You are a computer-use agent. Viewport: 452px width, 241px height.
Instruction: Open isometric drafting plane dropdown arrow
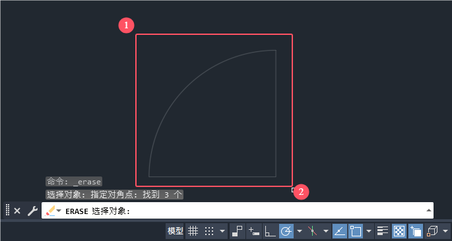tap(326, 231)
